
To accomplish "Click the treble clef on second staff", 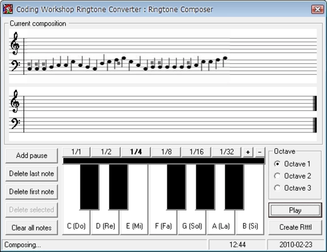I will click(x=15, y=101).
